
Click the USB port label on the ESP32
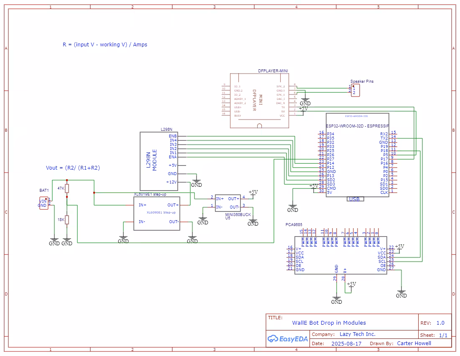pyautogui.click(x=354, y=199)
